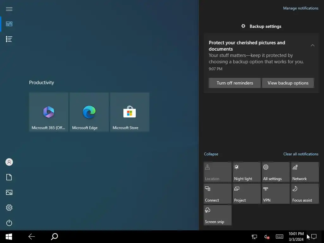Viewport: 324px width, 243px height.
Task: Click the Action Center notification icon
Action: pyautogui.click(x=314, y=237)
